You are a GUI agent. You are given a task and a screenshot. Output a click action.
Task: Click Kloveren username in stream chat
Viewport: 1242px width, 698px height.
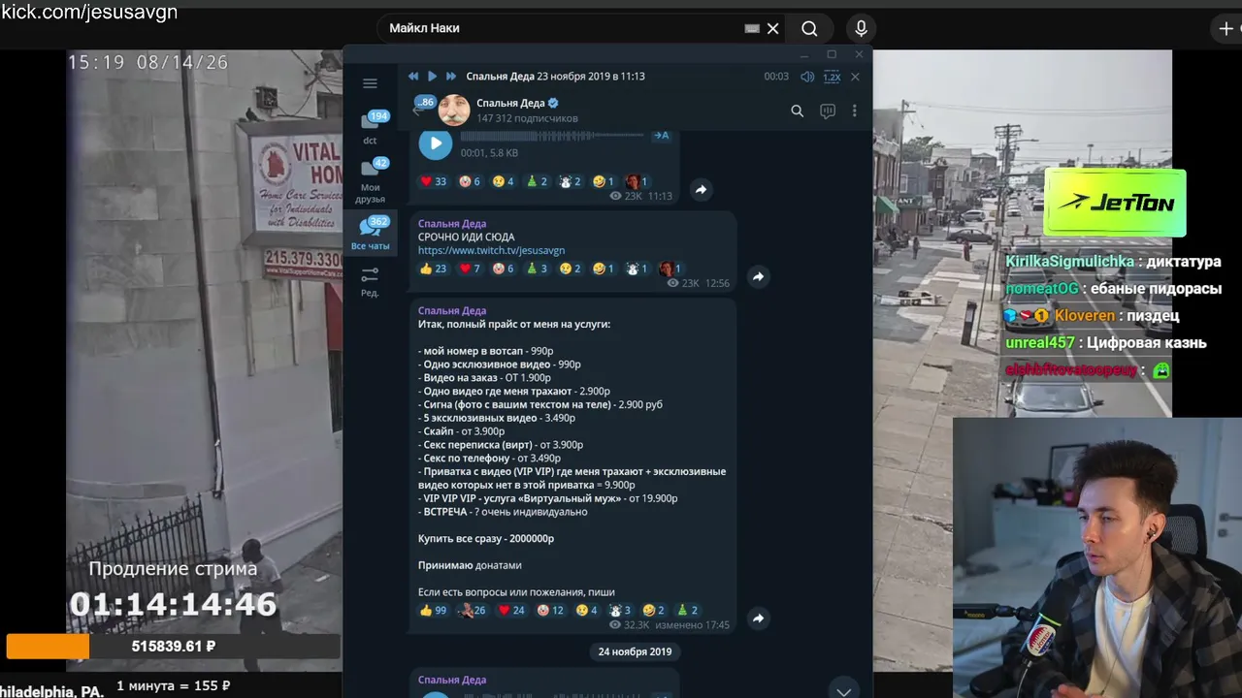click(1084, 315)
